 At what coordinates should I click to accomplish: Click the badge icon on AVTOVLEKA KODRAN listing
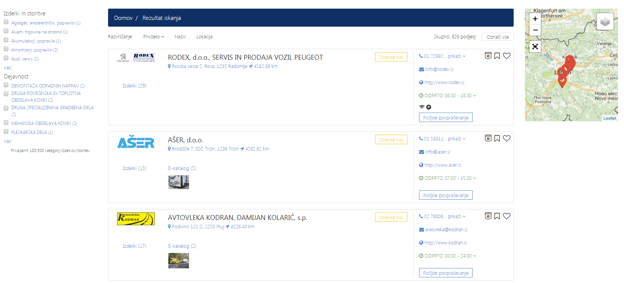tap(488, 216)
